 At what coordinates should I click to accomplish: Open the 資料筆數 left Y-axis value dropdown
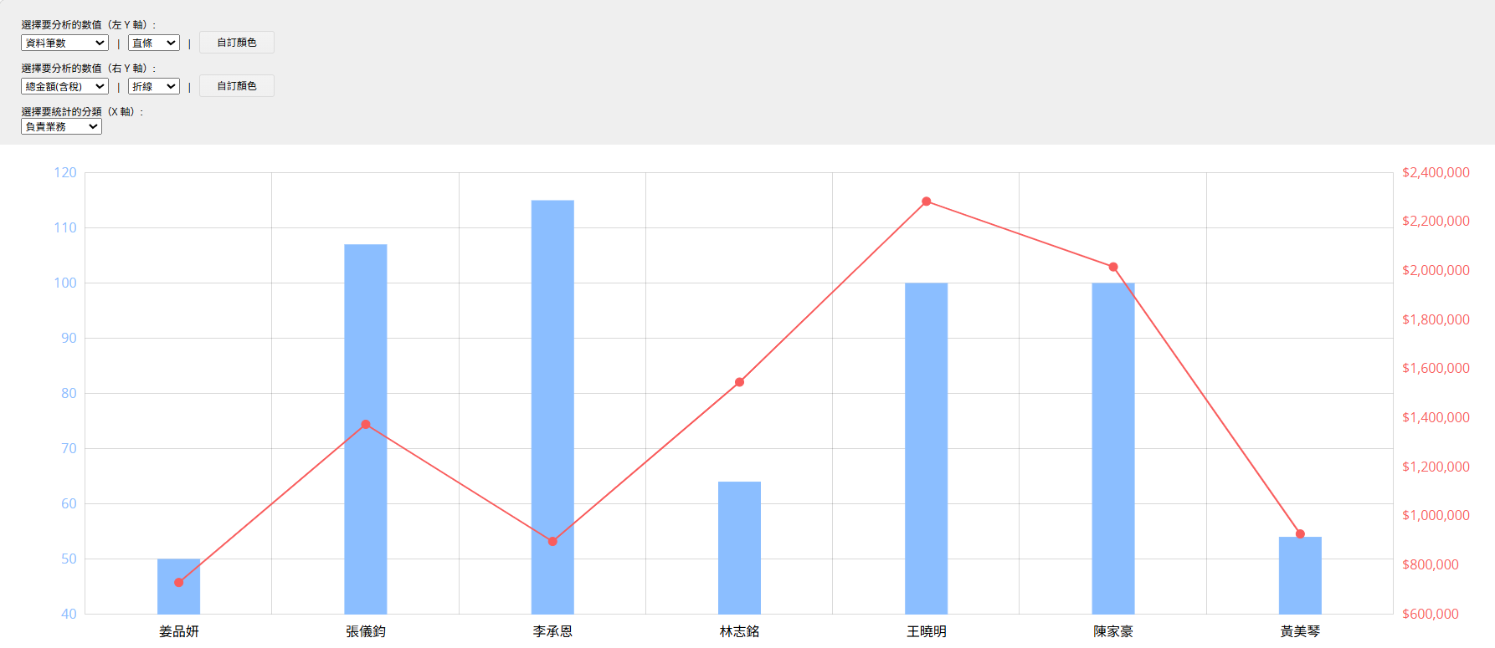tap(64, 43)
